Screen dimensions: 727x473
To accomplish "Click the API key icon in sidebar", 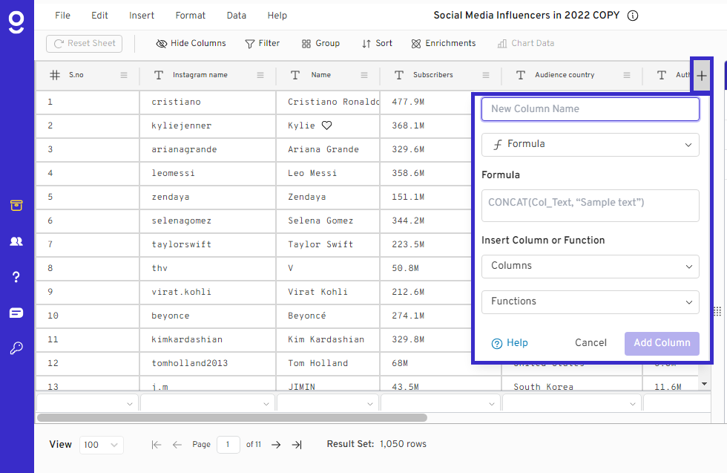I will pyautogui.click(x=16, y=348).
